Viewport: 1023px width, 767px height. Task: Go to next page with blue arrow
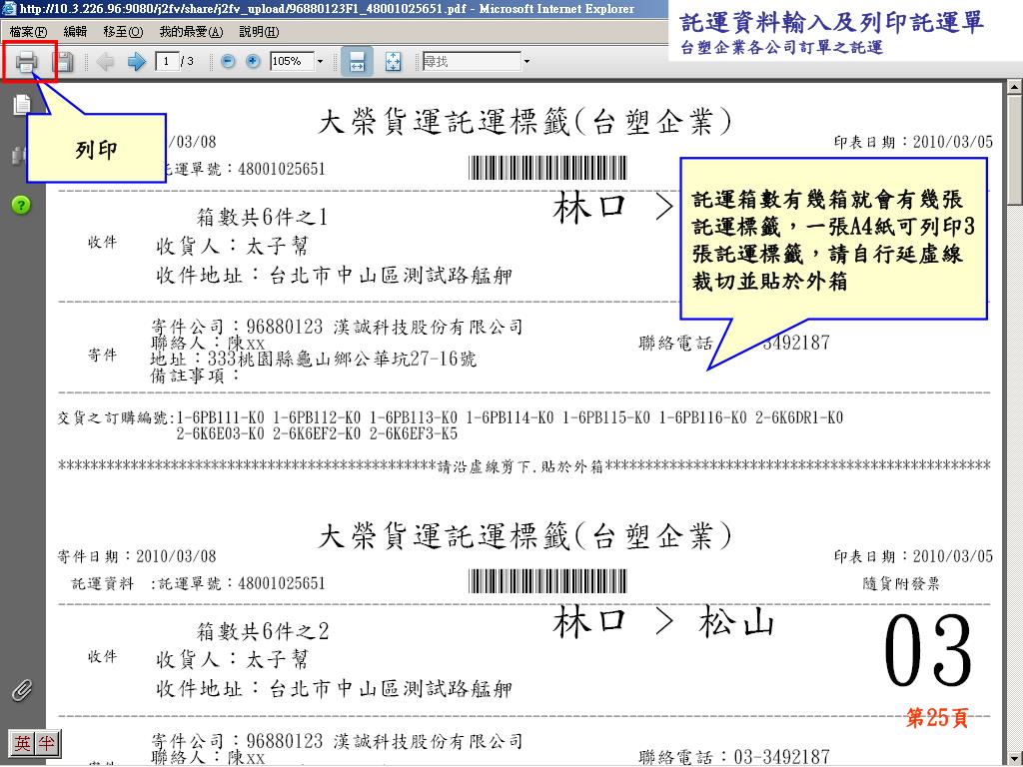(136, 62)
